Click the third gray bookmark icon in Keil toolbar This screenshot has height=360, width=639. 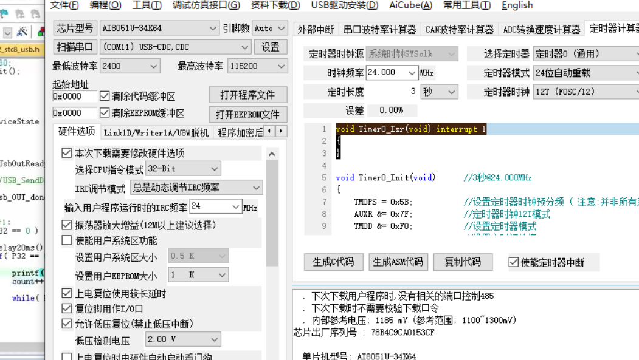[35, 14]
